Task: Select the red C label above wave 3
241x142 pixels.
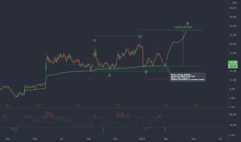Action: (138, 34)
